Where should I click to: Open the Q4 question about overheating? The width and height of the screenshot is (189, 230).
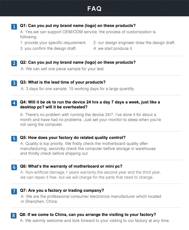coord(90,105)
